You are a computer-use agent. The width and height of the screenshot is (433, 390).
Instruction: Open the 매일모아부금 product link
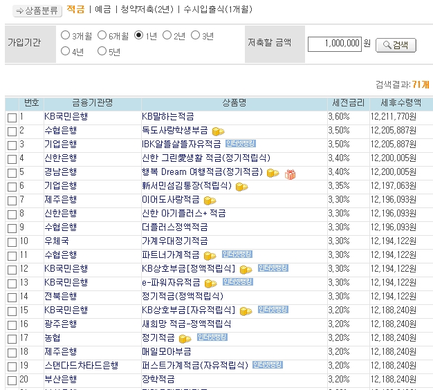pos(167,351)
